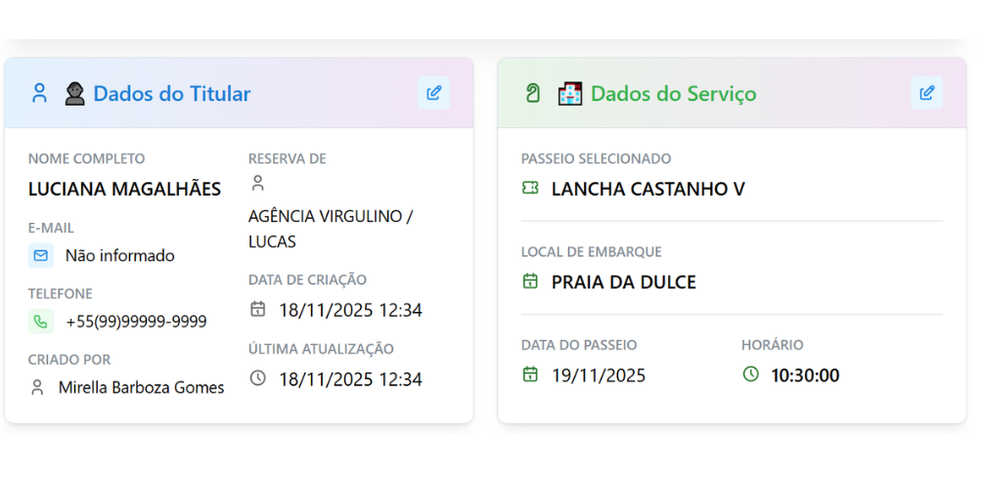Click the Dados do Serviço heading text
982x483 pixels.
point(674,94)
